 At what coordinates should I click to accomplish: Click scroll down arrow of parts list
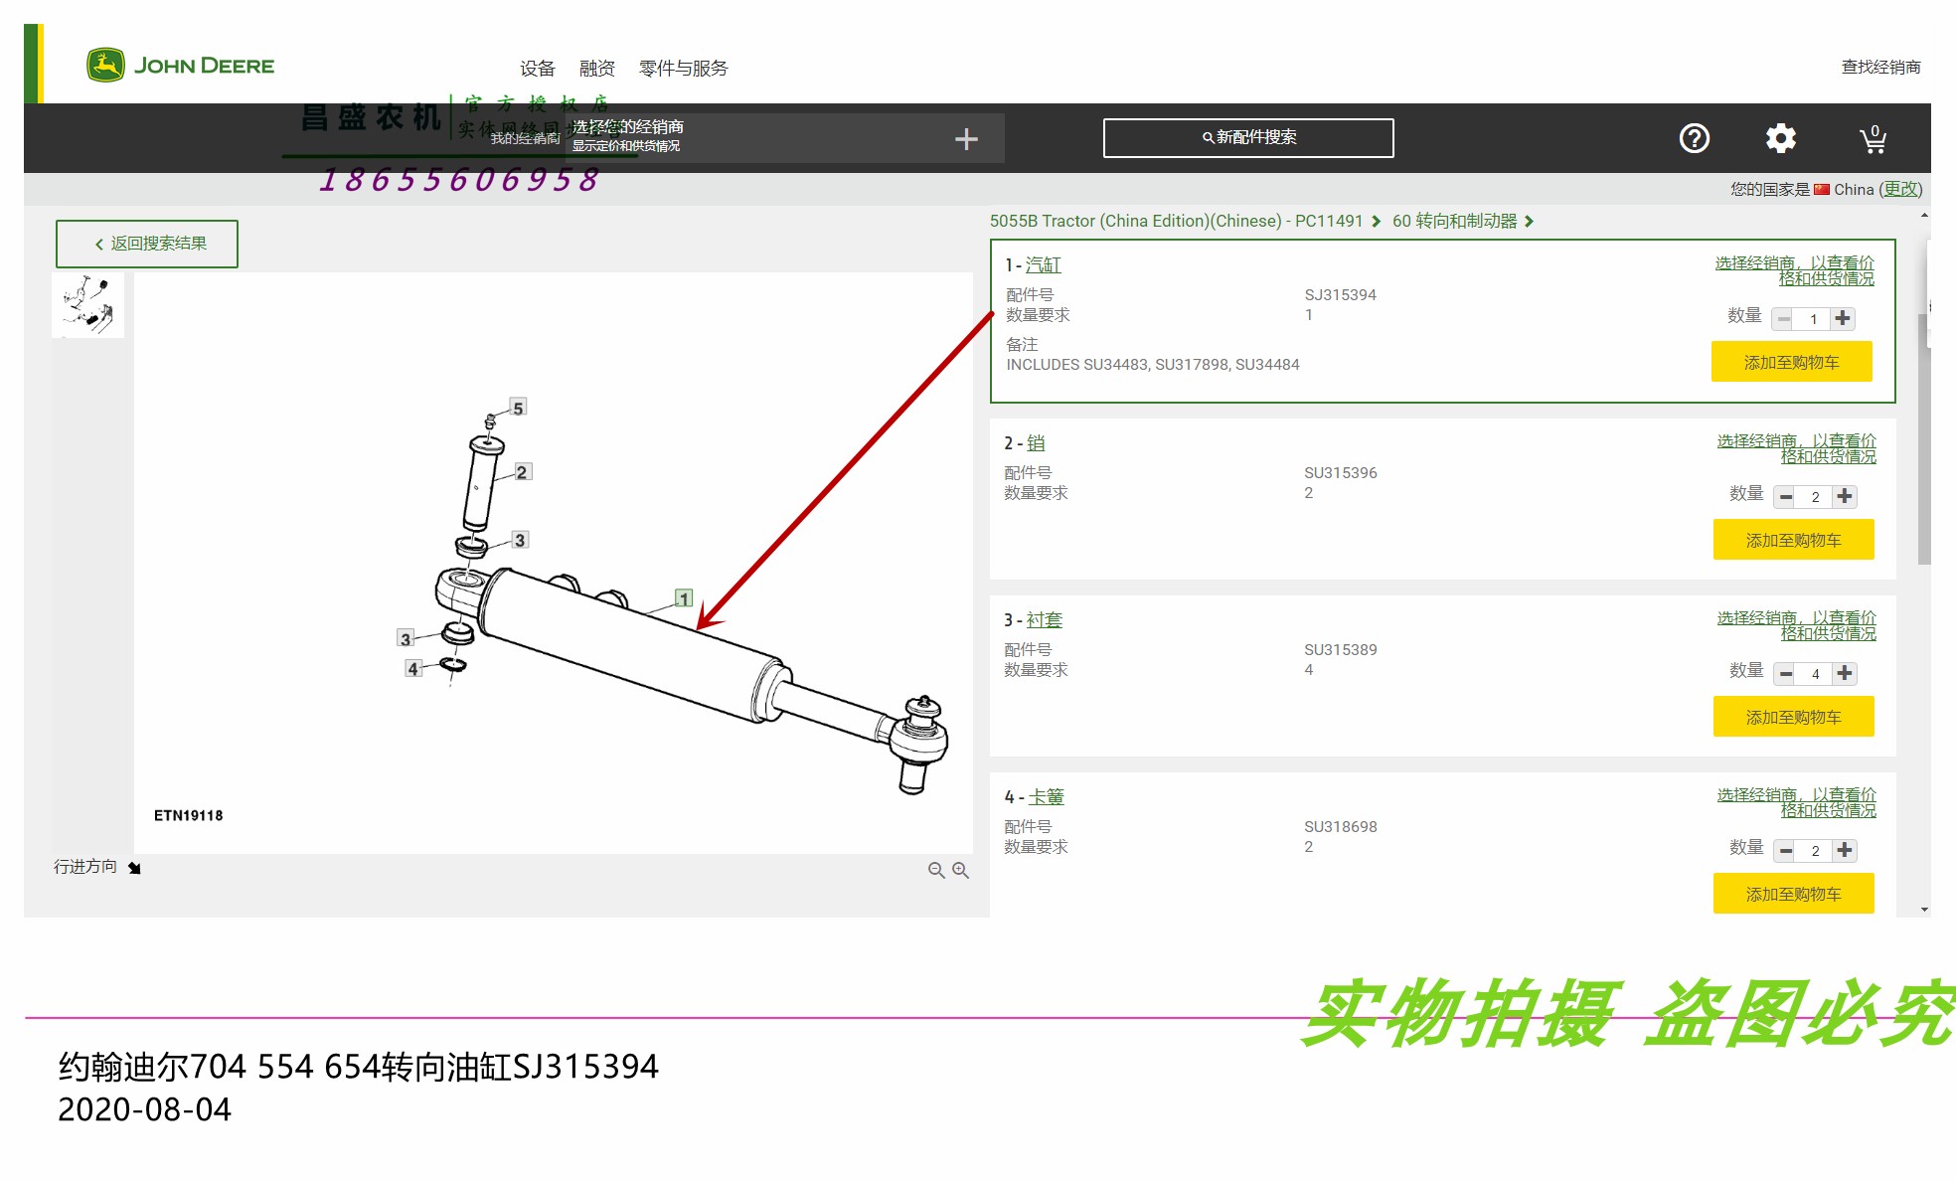click(x=1924, y=910)
